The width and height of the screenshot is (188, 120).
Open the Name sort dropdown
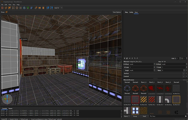pyautogui.click(x=127, y=116)
